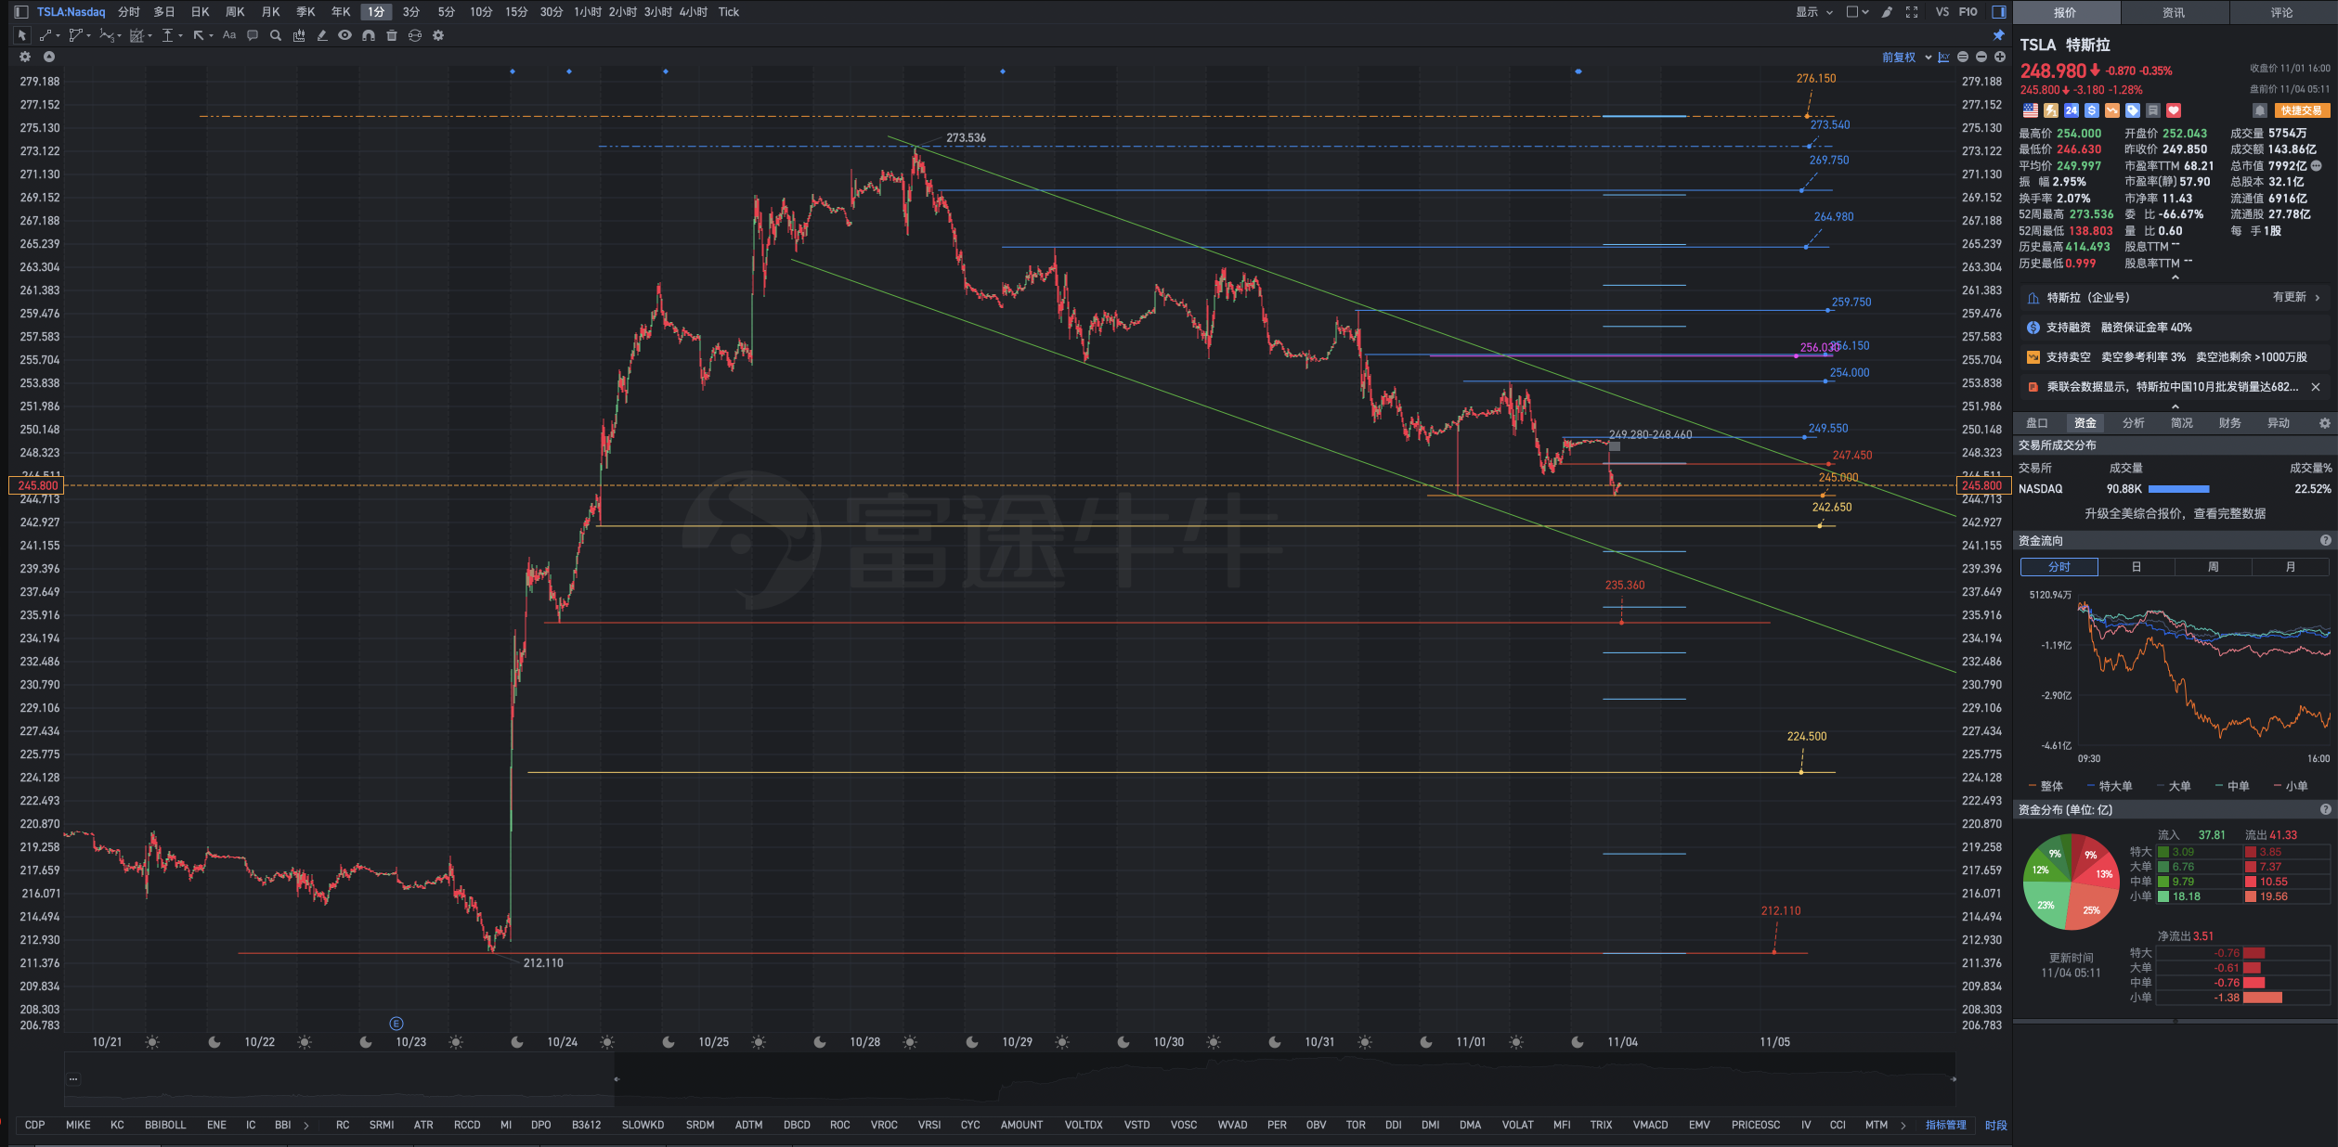2338x1147 pixels.
Task: Zoom in chart with plus circle
Action: click(x=2000, y=58)
